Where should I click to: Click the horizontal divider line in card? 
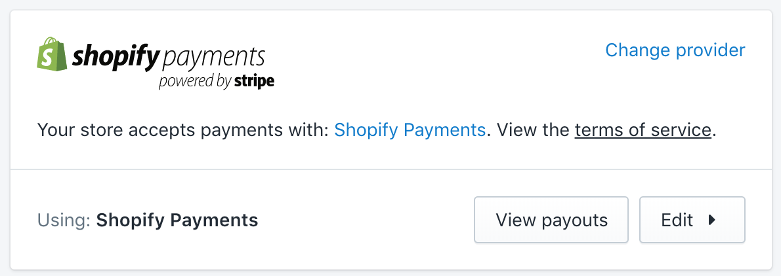click(x=390, y=170)
